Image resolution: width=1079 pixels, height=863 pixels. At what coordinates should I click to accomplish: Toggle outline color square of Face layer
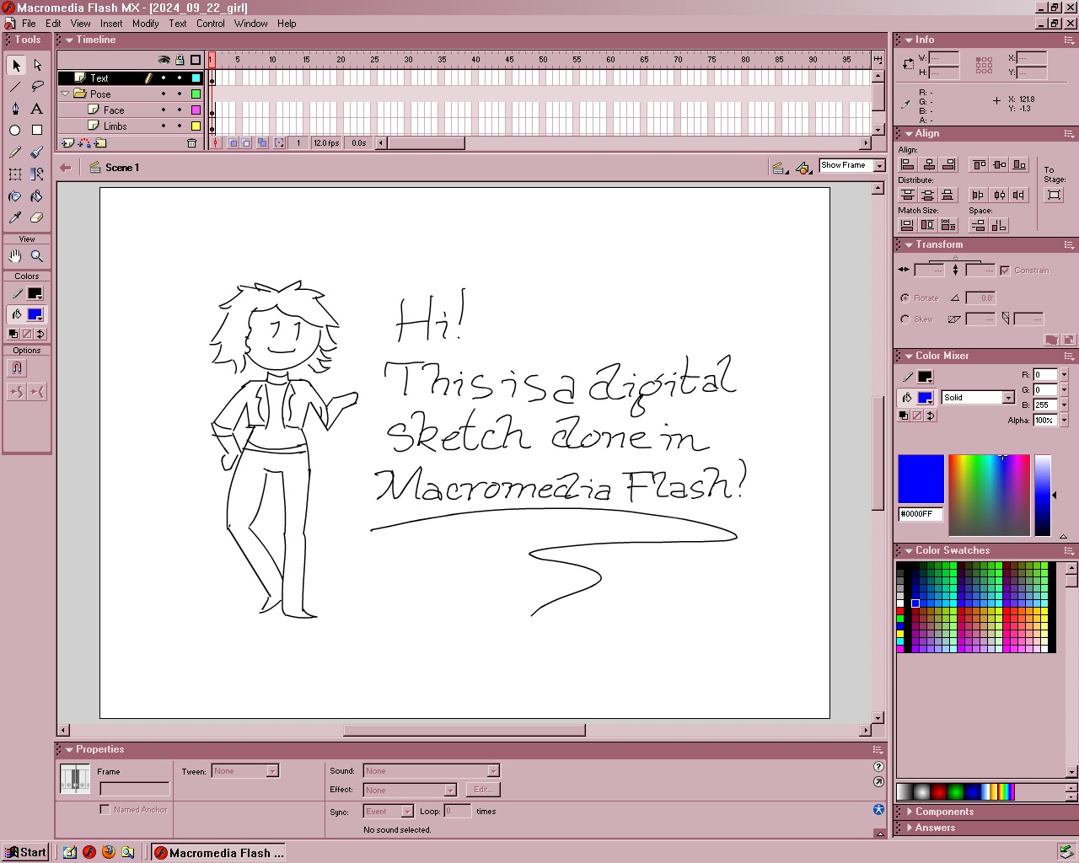click(196, 110)
